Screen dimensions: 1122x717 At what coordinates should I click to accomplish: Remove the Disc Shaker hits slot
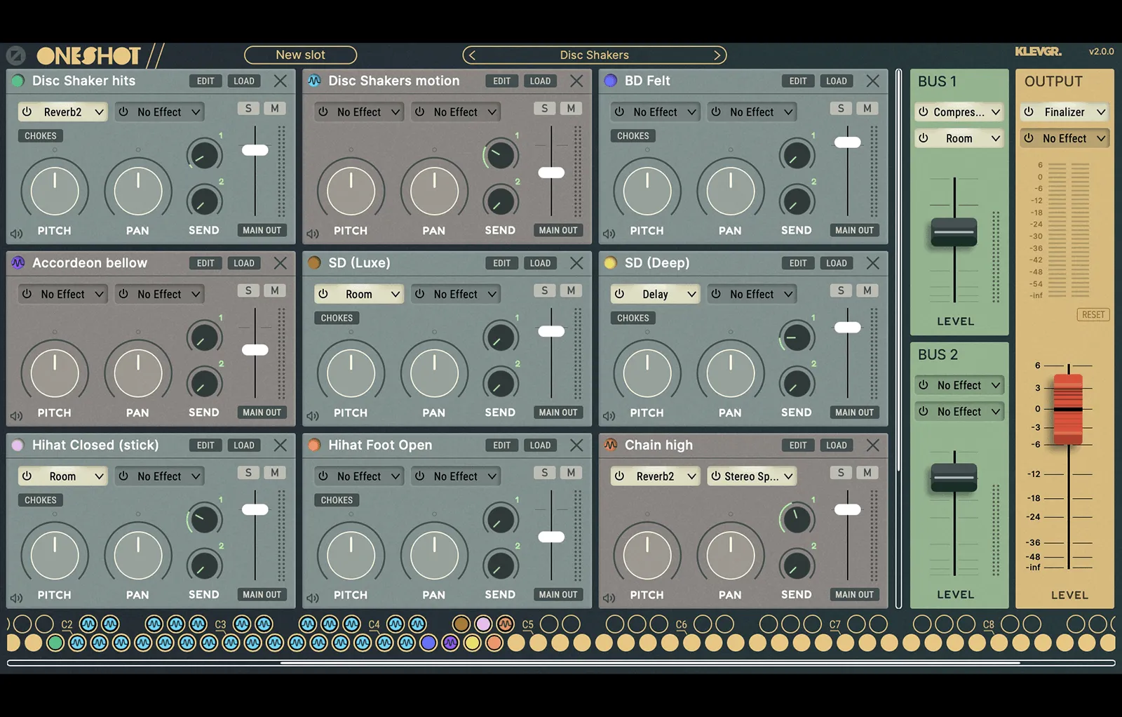(x=280, y=81)
